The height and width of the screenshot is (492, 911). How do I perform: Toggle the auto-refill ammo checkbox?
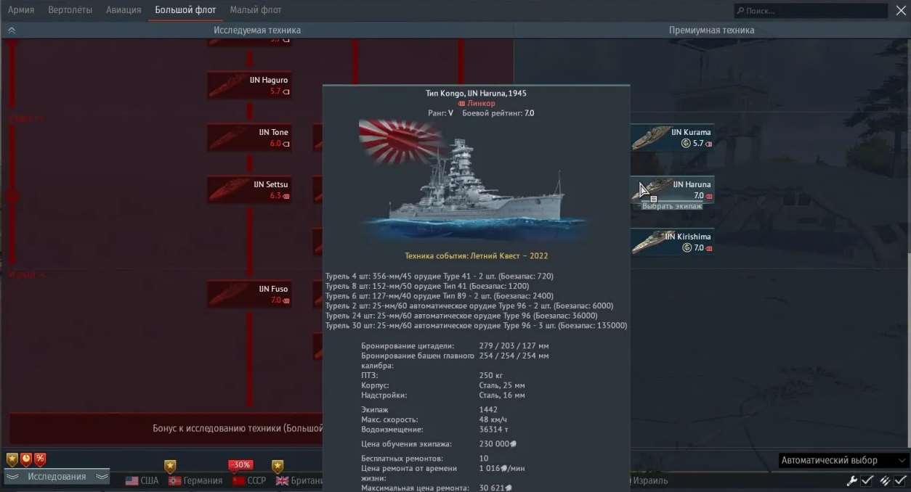pyautogui.click(x=900, y=480)
